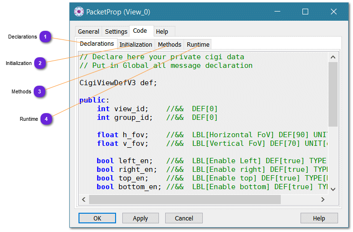This screenshot has height=232, width=353.
Task: Maximize the PacketProp window
Action: pos(305,12)
